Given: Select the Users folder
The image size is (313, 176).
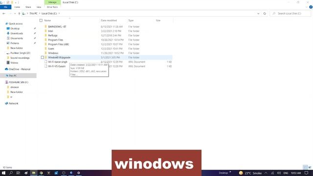Looking at the screenshot, I should 51,49.
